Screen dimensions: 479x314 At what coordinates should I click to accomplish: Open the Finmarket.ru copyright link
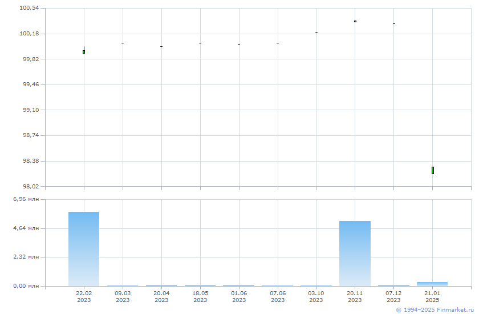[435, 310]
